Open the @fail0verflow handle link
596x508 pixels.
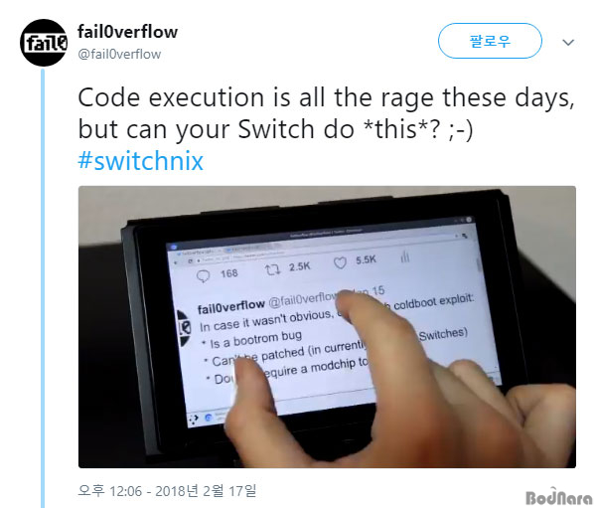(x=119, y=54)
